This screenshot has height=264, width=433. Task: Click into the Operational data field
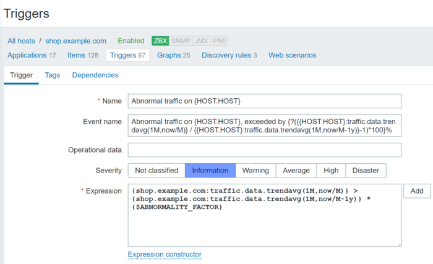[265, 150]
